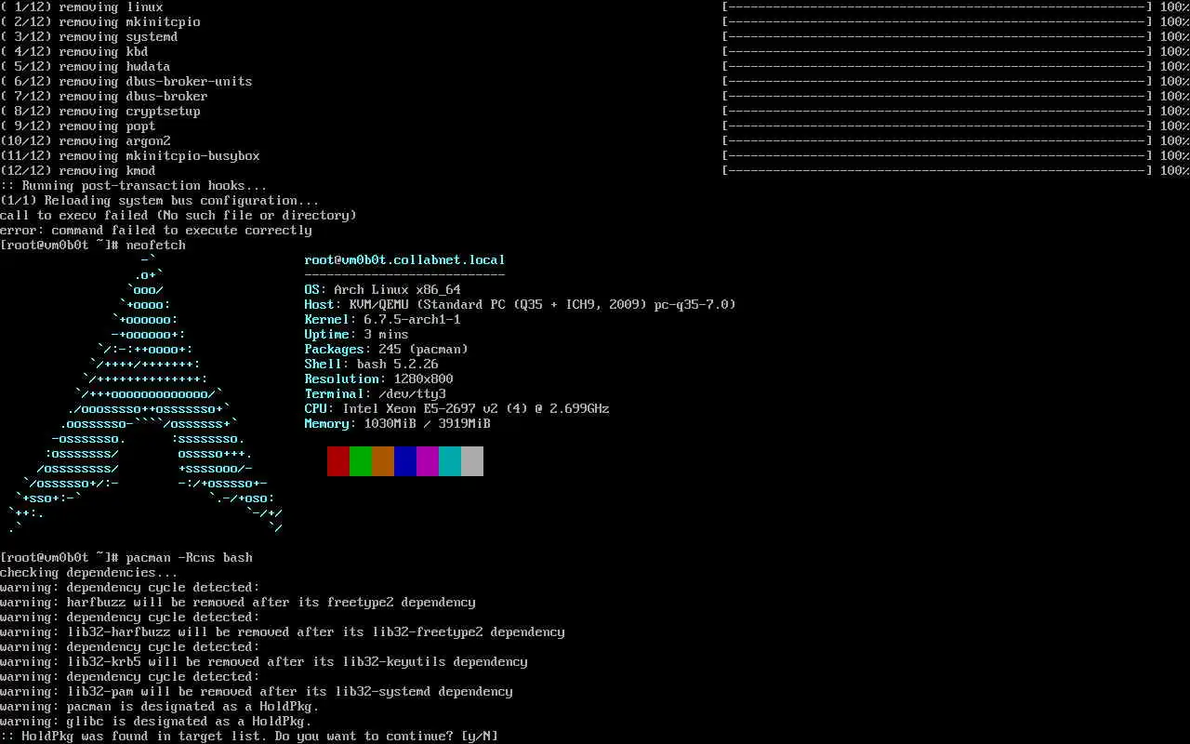Click the magenta color block in neofetch
The image size is (1190, 744).
tap(428, 461)
